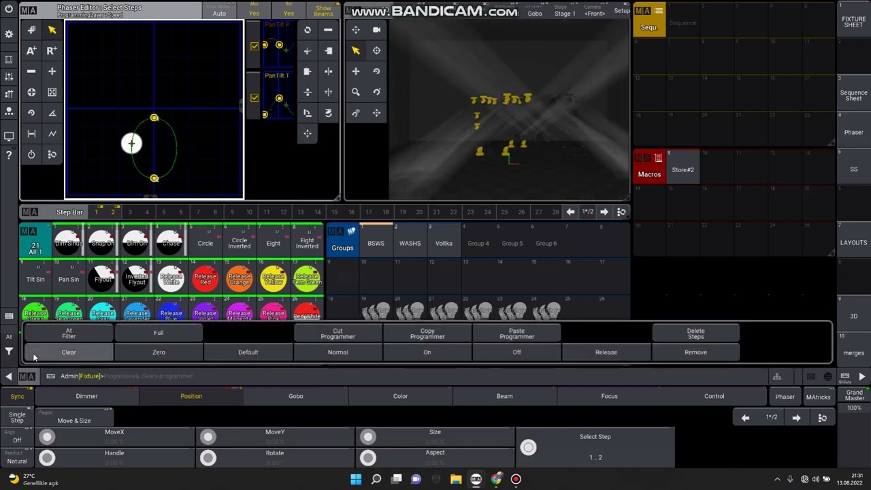Select the yellow arrow pointer tool in Phaser Editor

[52, 30]
